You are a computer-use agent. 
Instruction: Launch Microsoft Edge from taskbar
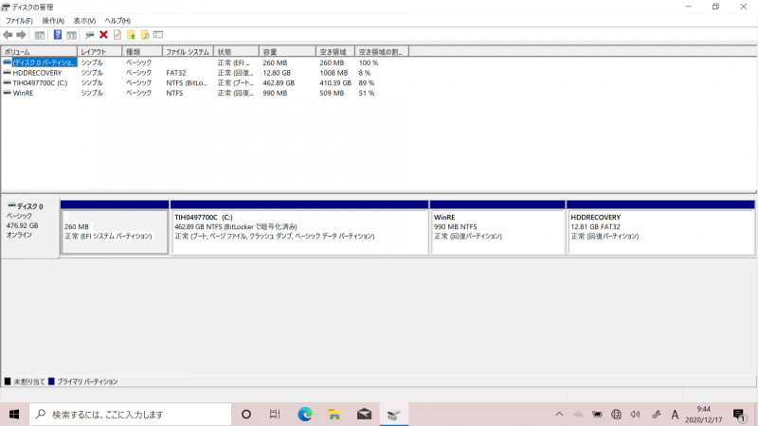(304, 415)
